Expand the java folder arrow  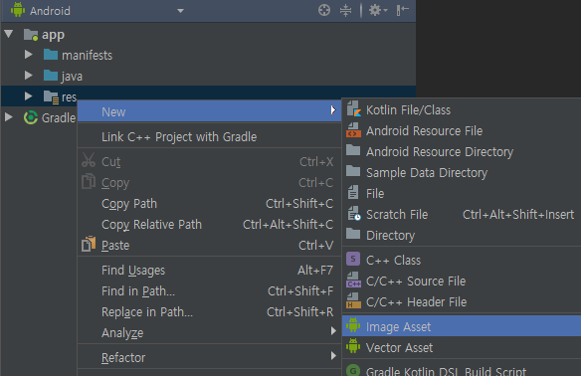coord(28,76)
